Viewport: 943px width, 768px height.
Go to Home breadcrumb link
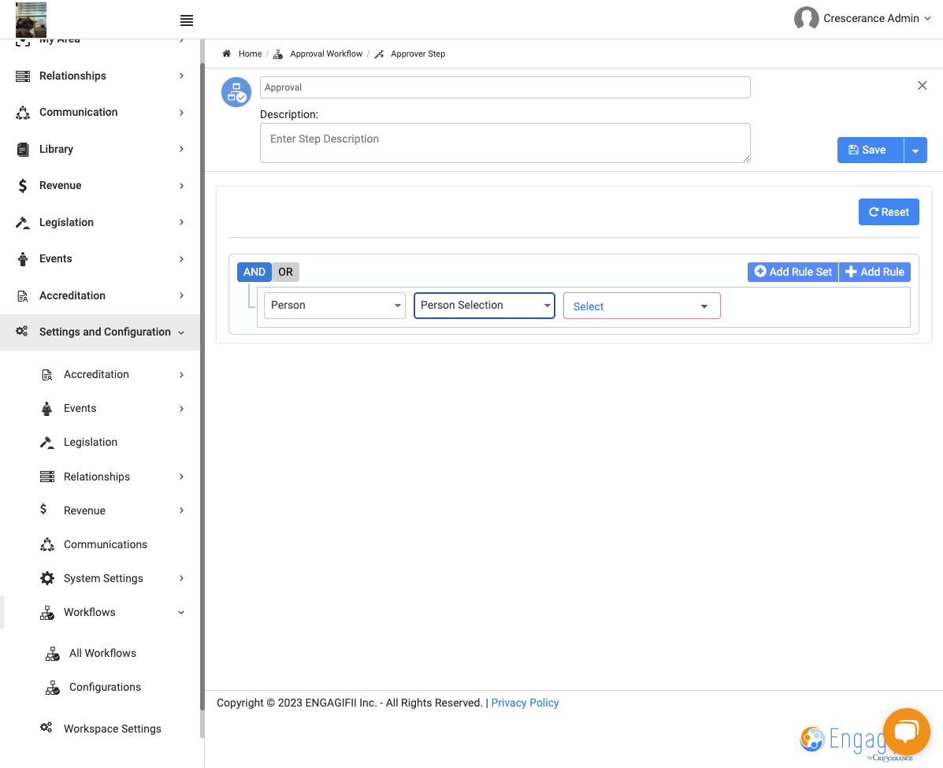pyautogui.click(x=251, y=54)
